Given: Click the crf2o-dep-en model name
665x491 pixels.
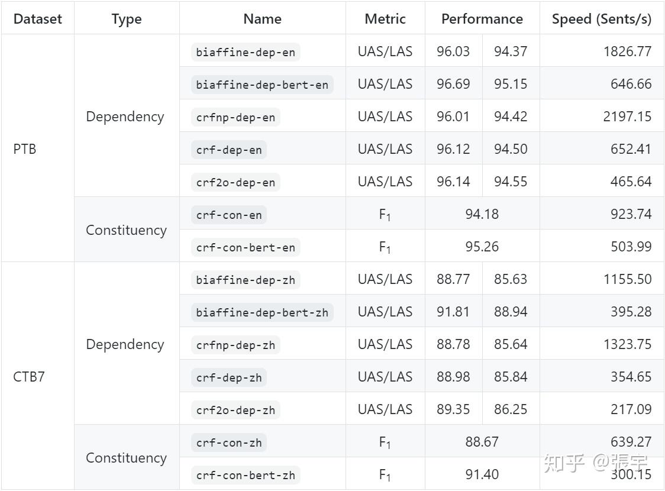Looking at the screenshot, I should click(235, 182).
